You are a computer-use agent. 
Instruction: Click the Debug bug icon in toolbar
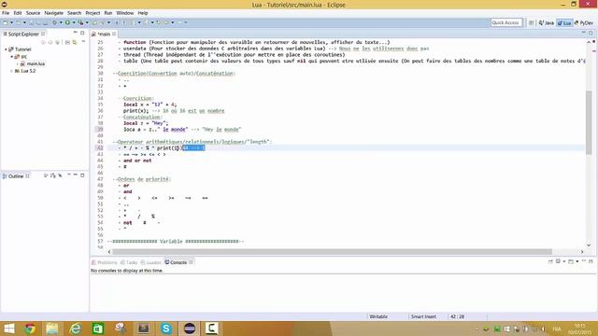(54, 22)
